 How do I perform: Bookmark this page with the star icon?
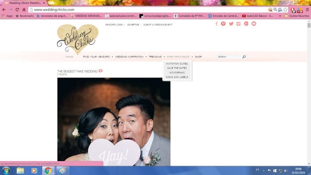coord(285,9)
